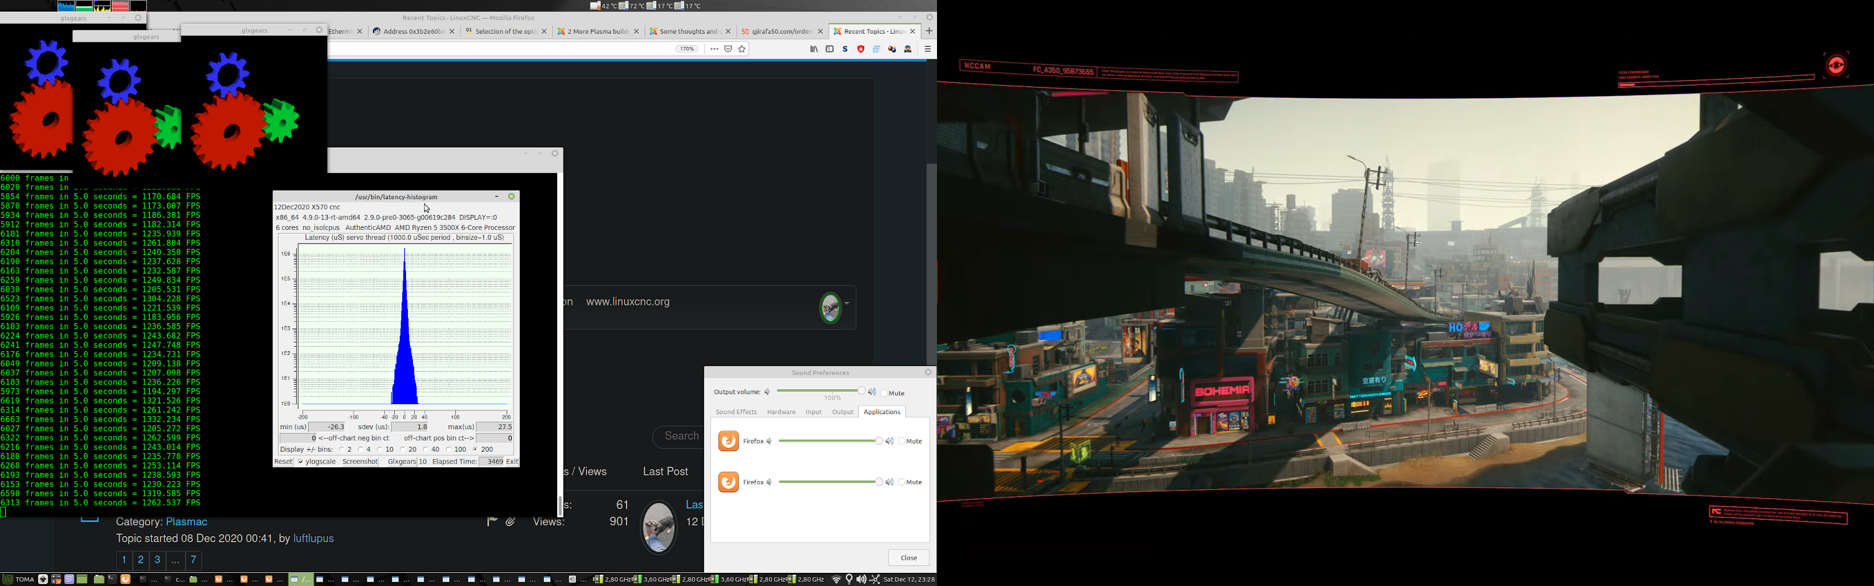Reset the latency histogram
Image resolution: width=1874 pixels, height=586 pixels.
pyautogui.click(x=283, y=462)
